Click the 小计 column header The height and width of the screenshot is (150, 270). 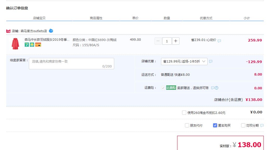pyautogui.click(x=247, y=18)
